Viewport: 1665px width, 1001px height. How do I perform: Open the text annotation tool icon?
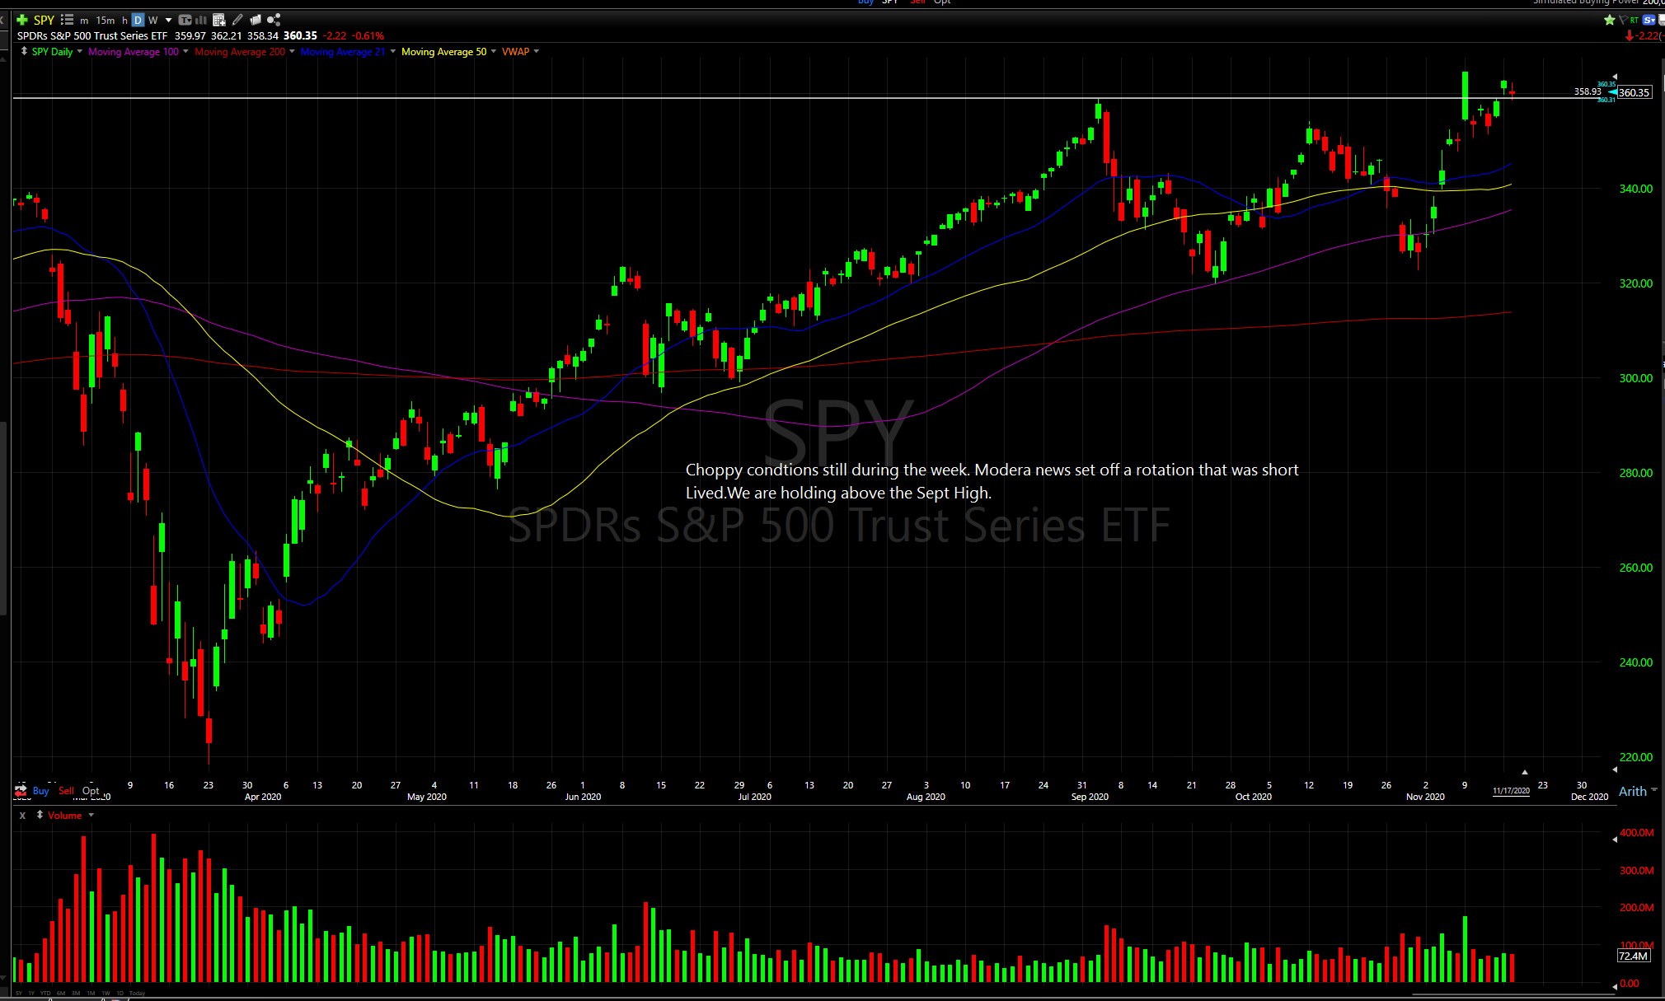click(185, 20)
